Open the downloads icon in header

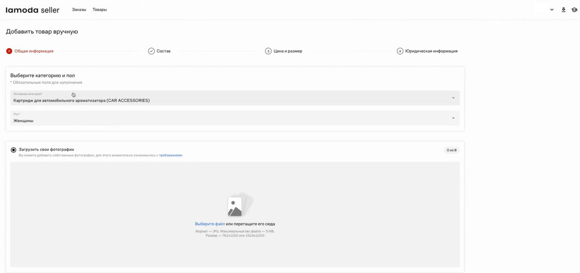point(564,10)
